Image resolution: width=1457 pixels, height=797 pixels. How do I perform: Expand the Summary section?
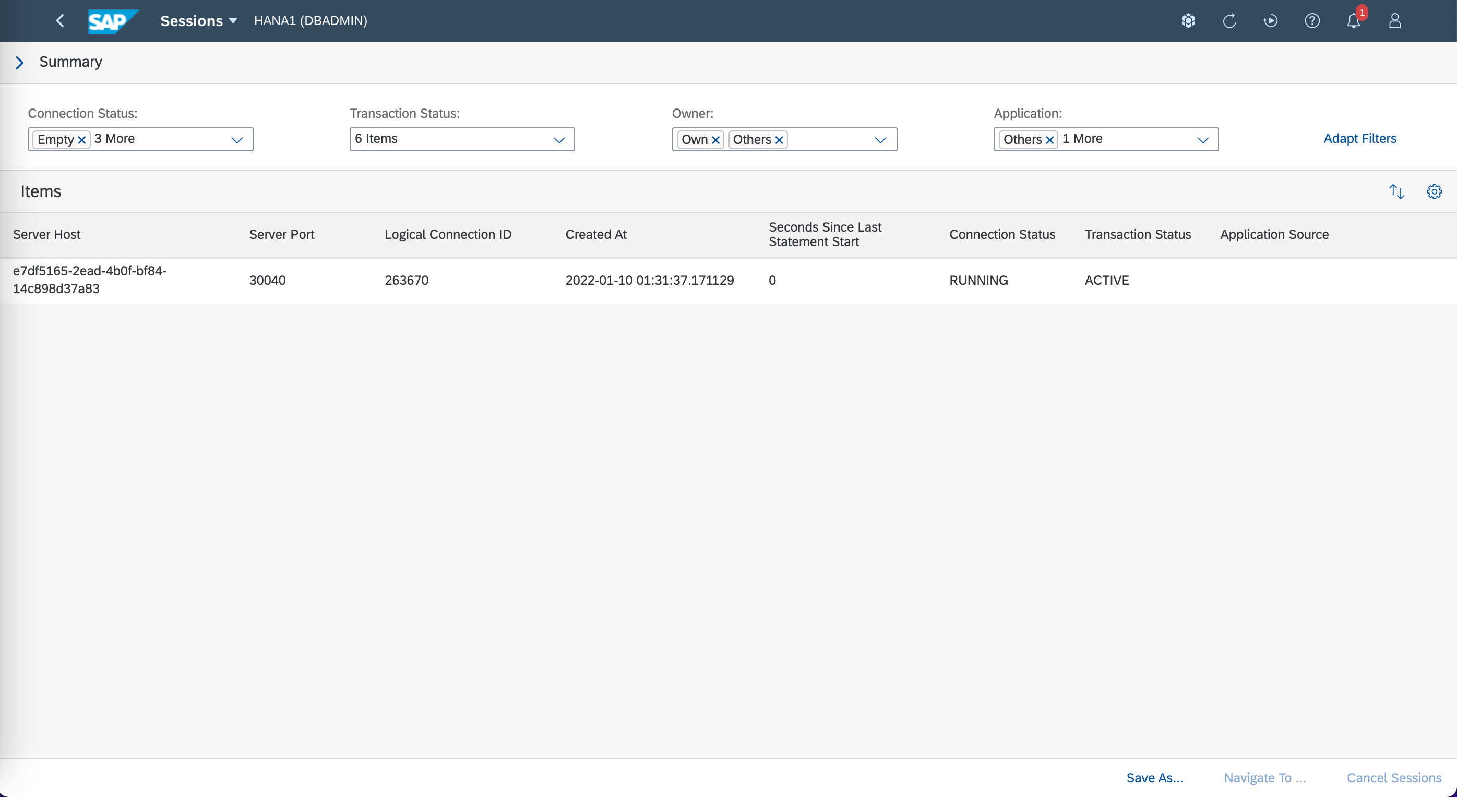coord(20,62)
